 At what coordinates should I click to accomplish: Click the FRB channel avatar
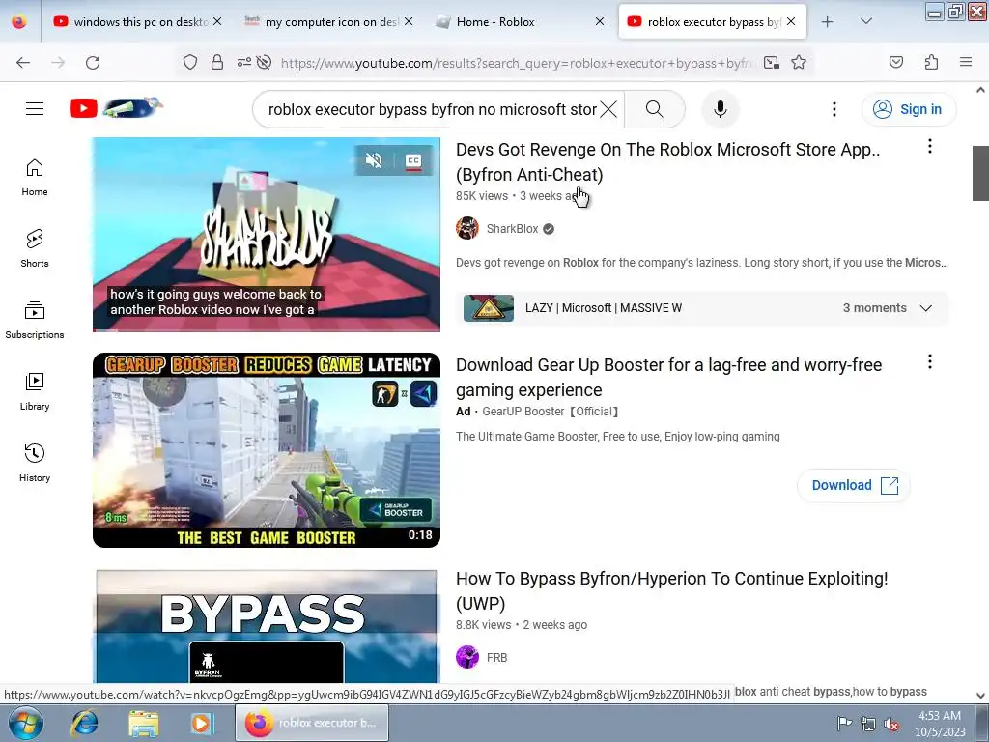(x=467, y=657)
